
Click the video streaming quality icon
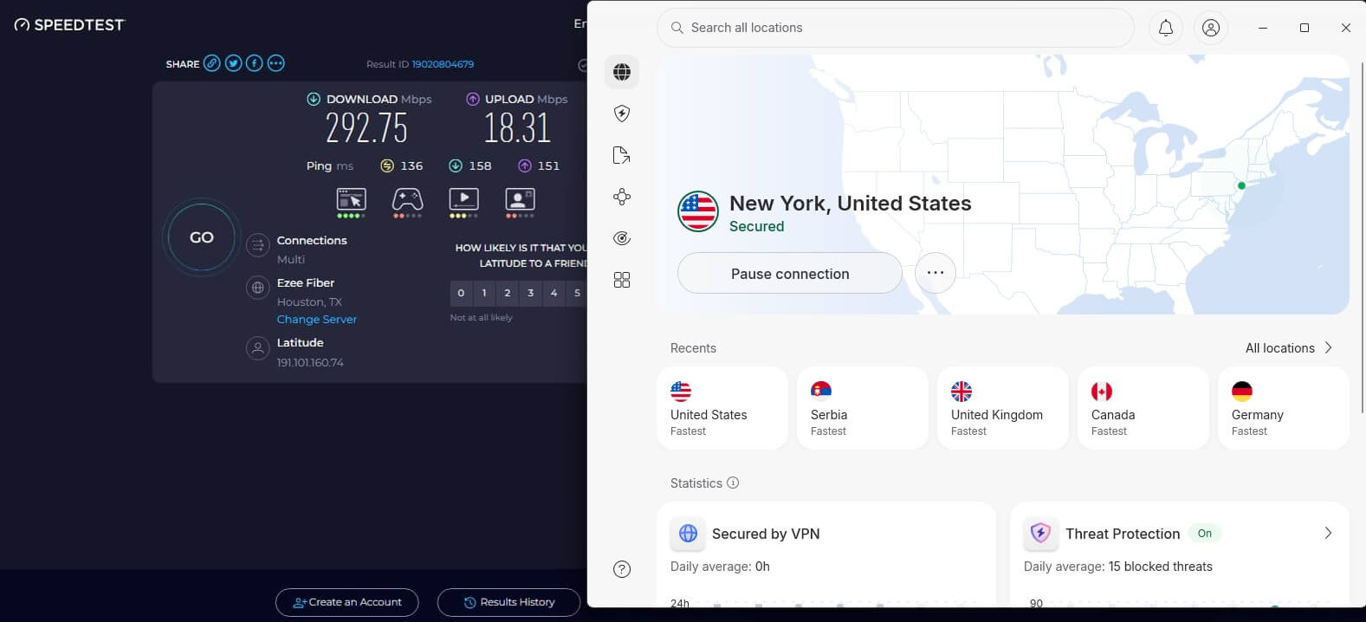point(463,203)
